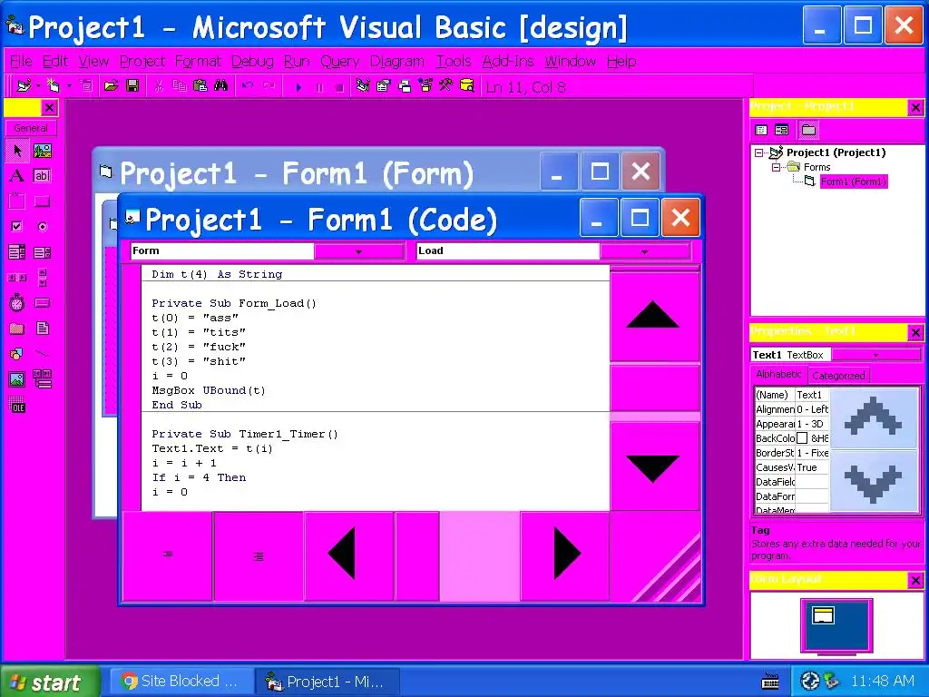Pick the Label control (letter A)
Image resolution: width=929 pixels, height=697 pixels.
coord(17,176)
